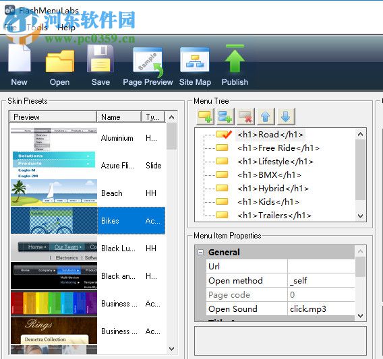383x359 pixels.
Task: Choose the Black Lu... skin preset thumbnail
Action: coord(54,248)
